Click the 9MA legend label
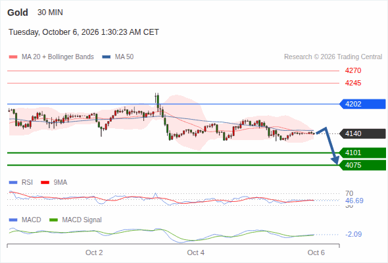Viewport: 388px width, 263px height. click(x=61, y=183)
